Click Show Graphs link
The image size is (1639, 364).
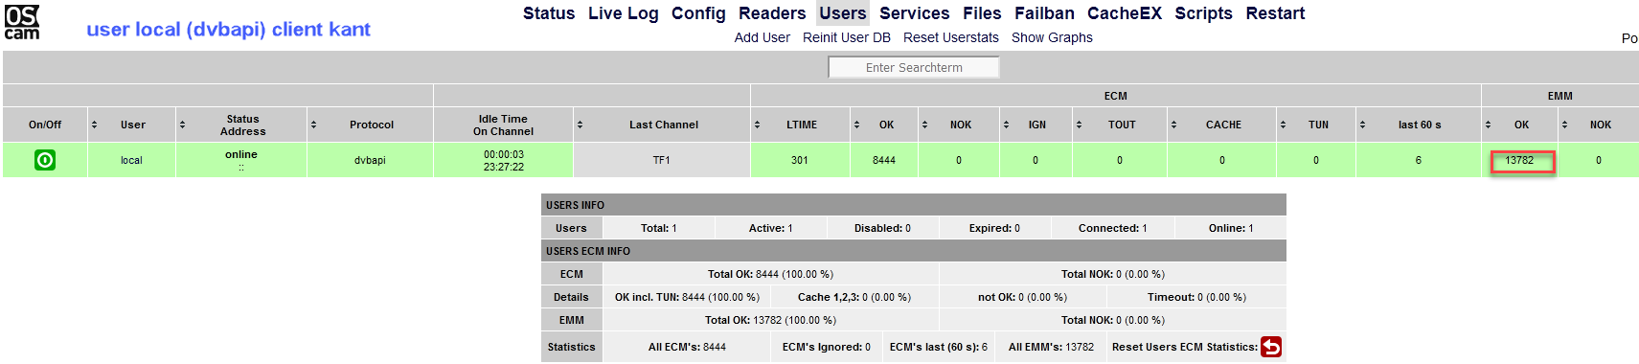pyautogui.click(x=1052, y=37)
